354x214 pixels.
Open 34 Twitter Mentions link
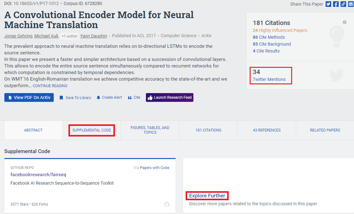(x=269, y=79)
